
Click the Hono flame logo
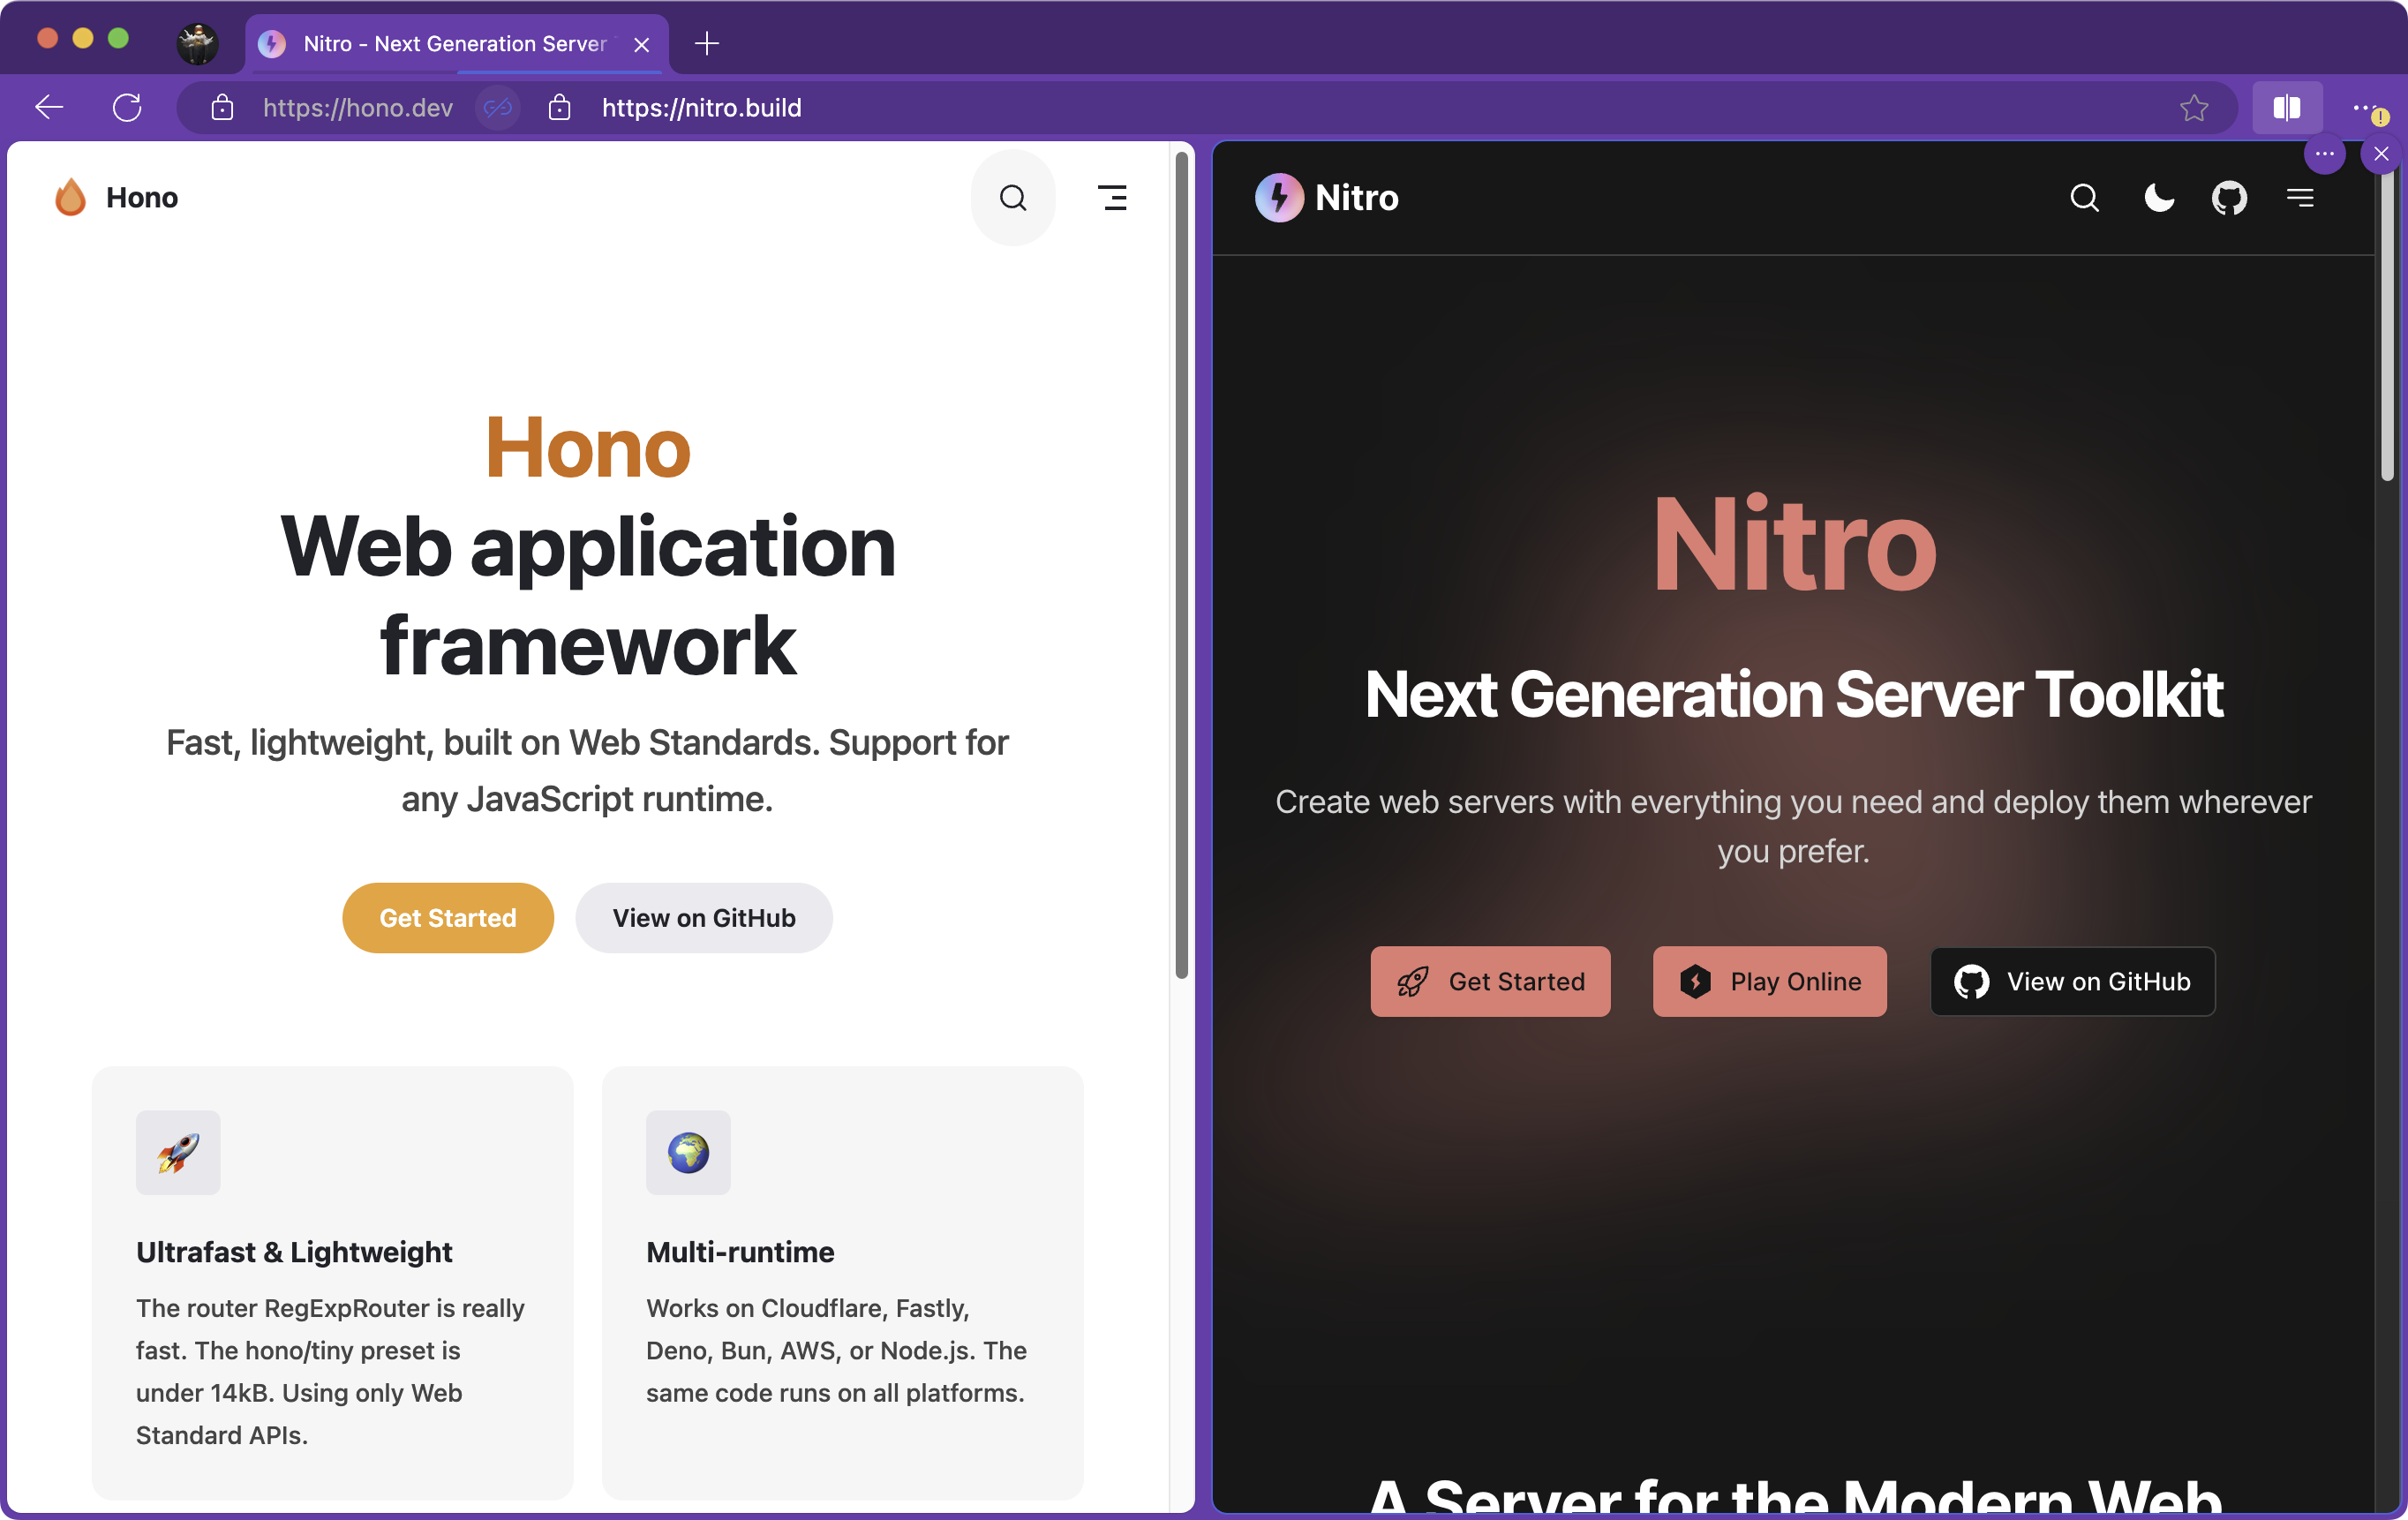tap(70, 197)
